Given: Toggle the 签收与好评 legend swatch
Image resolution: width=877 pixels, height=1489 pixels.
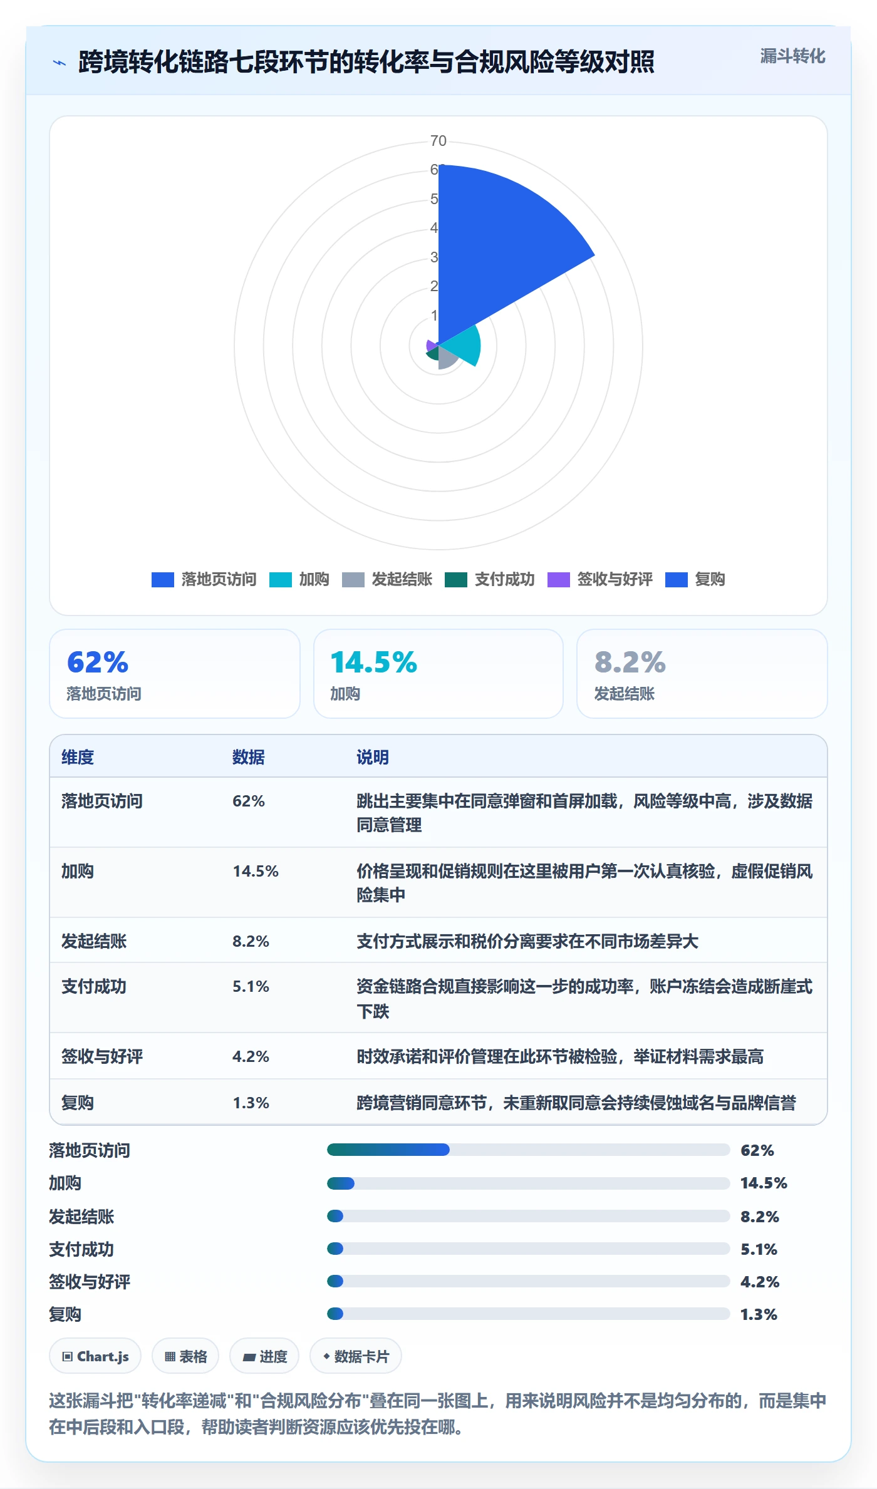Looking at the screenshot, I should pyautogui.click(x=559, y=580).
